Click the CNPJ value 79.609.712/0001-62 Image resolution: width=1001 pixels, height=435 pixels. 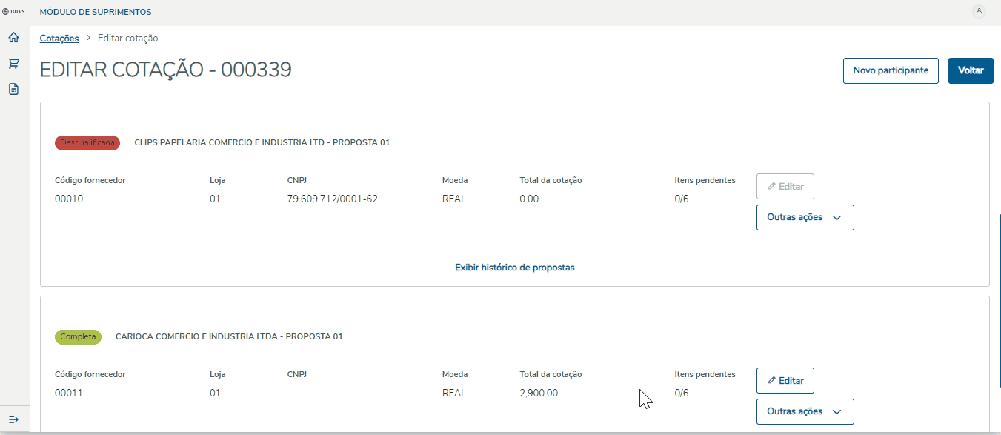coord(332,199)
